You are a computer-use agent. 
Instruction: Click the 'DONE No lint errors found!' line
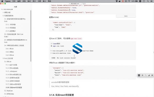[64, 58]
